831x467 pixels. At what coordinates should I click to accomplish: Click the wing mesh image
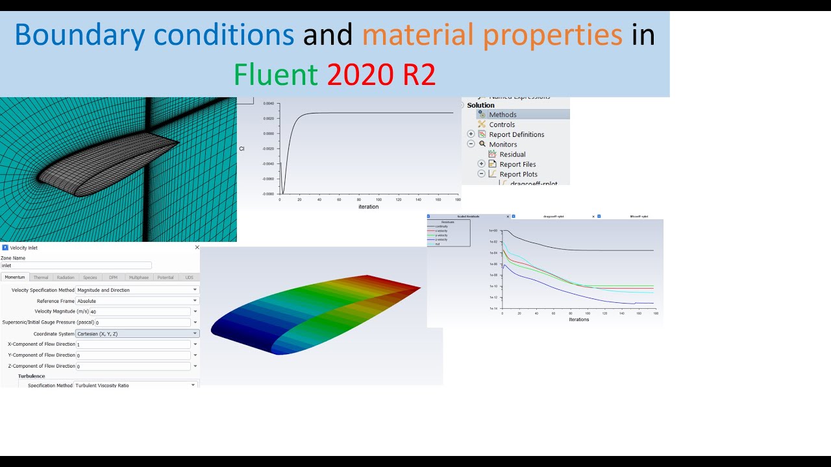(x=118, y=169)
